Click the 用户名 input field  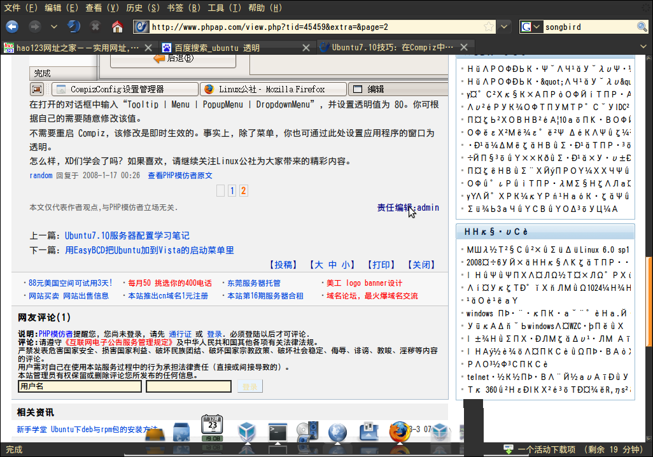click(x=80, y=386)
